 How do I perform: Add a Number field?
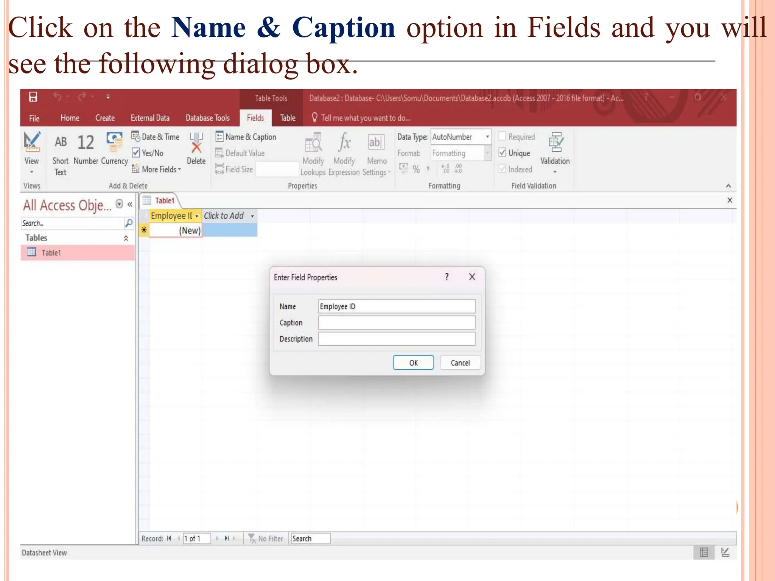click(x=86, y=150)
